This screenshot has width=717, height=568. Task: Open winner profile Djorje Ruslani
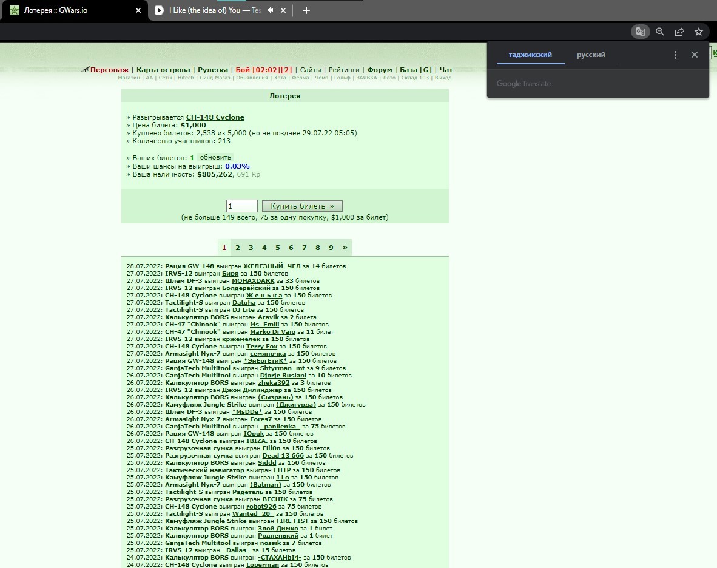tap(283, 376)
